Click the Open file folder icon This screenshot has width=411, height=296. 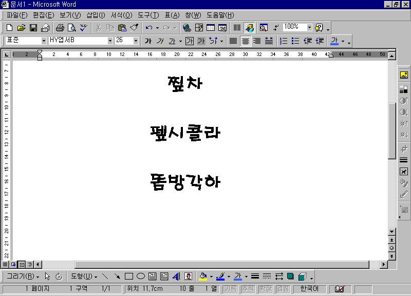pyautogui.click(x=21, y=28)
